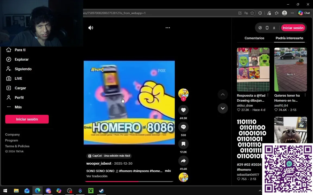Open comments via the speech bubble icon
Screen dimensions: 313x195
(x=183, y=127)
